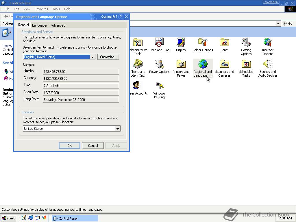Open Sounds and Audio Devices icon
Screen dimensions: 296x222
coord(268,64)
